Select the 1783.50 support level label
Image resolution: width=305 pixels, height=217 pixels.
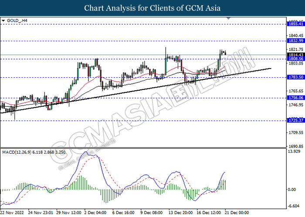(x=296, y=77)
